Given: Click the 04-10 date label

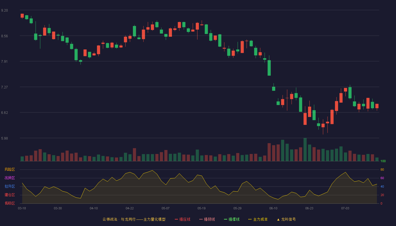Looking at the screenshot, I should [94, 208].
